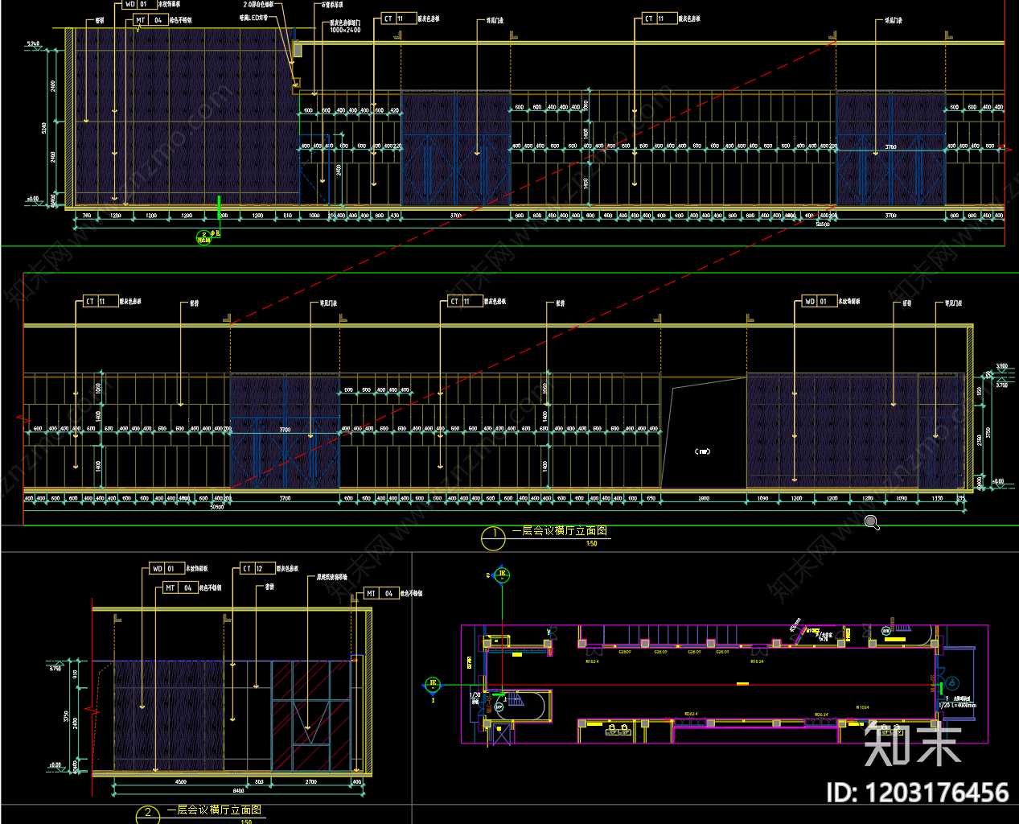Viewport: 1019px width, 824px height.
Task: Click the CT 12 material tag
Action: (x=258, y=568)
